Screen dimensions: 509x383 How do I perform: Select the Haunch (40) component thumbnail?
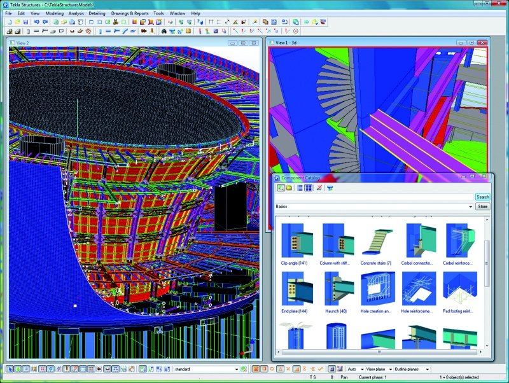click(x=338, y=289)
